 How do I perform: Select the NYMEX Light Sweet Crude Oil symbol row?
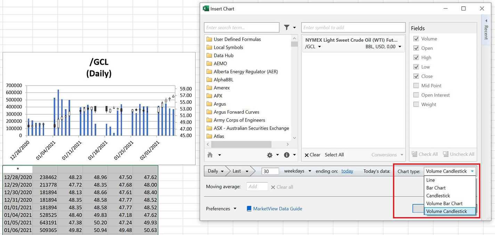point(353,43)
